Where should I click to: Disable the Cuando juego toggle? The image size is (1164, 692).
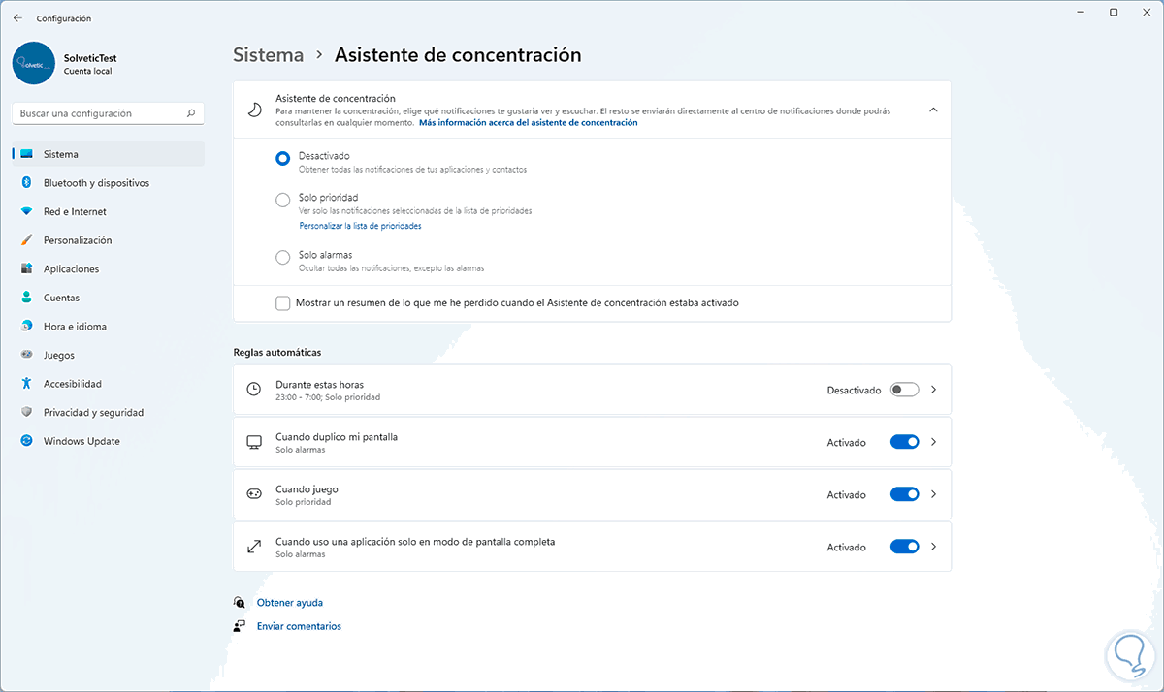(x=904, y=494)
